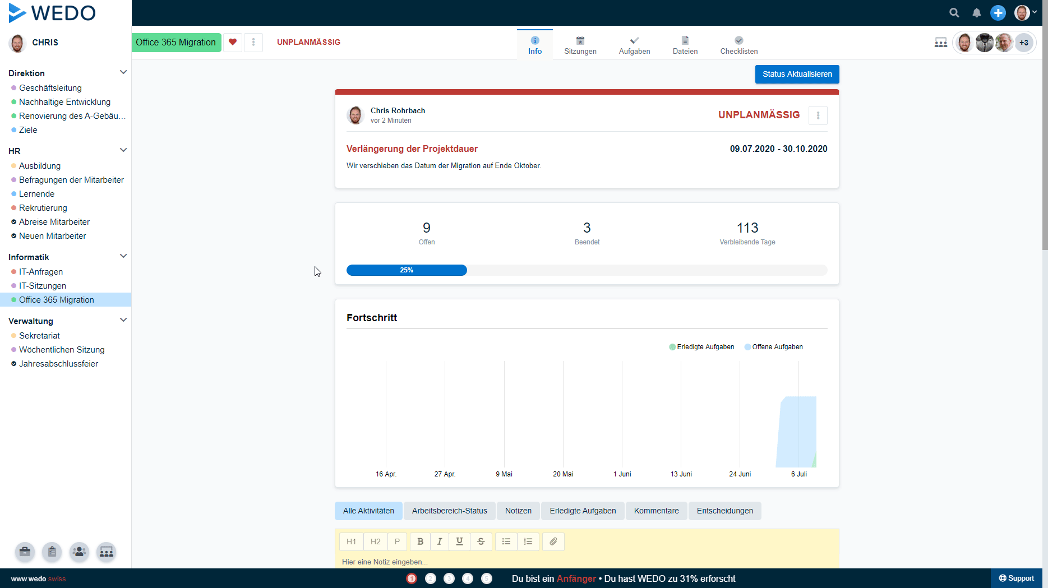Switch to the Info tab
Viewport: 1048px width, 588px height.
[535, 45]
